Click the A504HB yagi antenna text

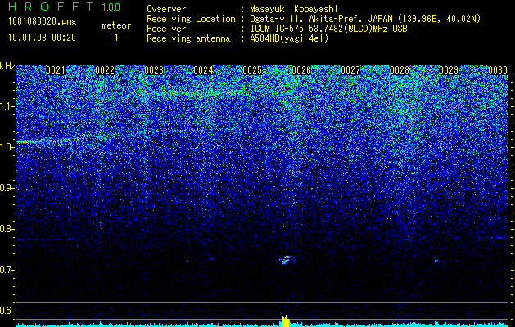click(289, 38)
